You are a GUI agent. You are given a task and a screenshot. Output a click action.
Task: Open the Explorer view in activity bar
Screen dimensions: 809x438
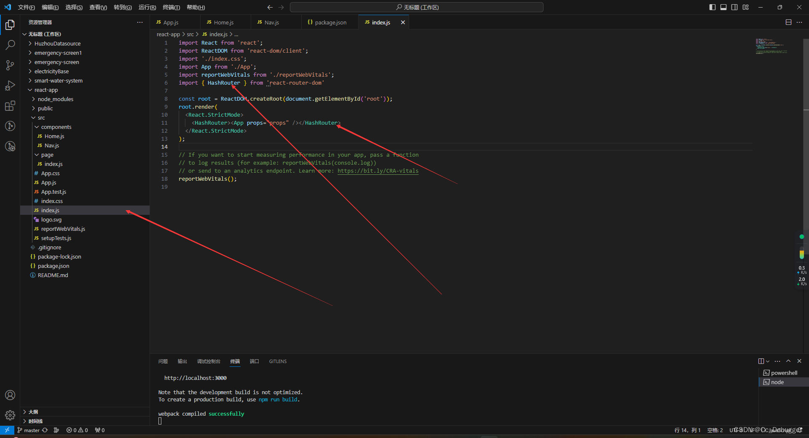click(10, 25)
